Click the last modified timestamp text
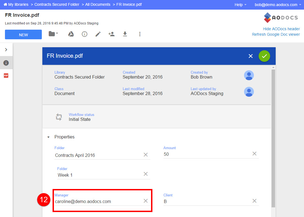Screen dimensions: 304x217 pos(51,23)
